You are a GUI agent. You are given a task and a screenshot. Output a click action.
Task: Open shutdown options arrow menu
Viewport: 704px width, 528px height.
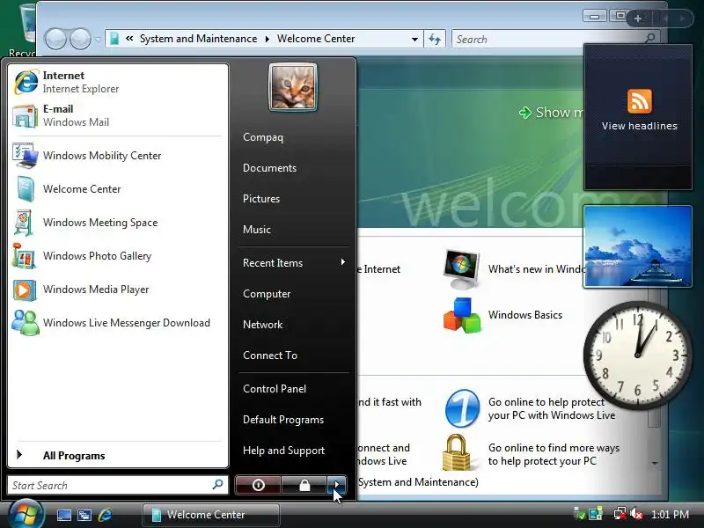(337, 485)
